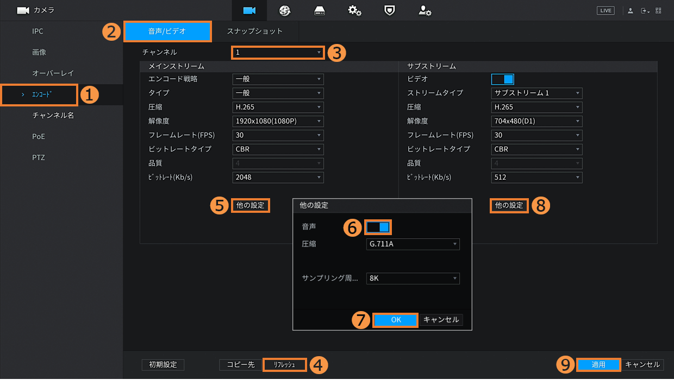Open the Camera section icon in top bar
The image size is (674, 392).
249,10
